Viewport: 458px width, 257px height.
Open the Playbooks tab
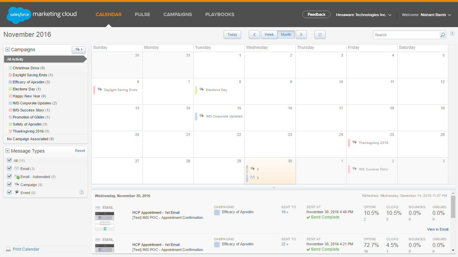(x=220, y=14)
